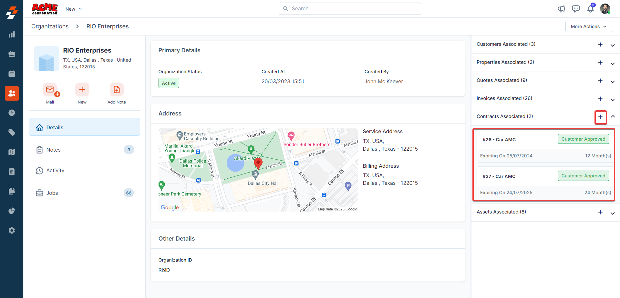
Task: Expand the Customers Associated section
Action: point(613,45)
